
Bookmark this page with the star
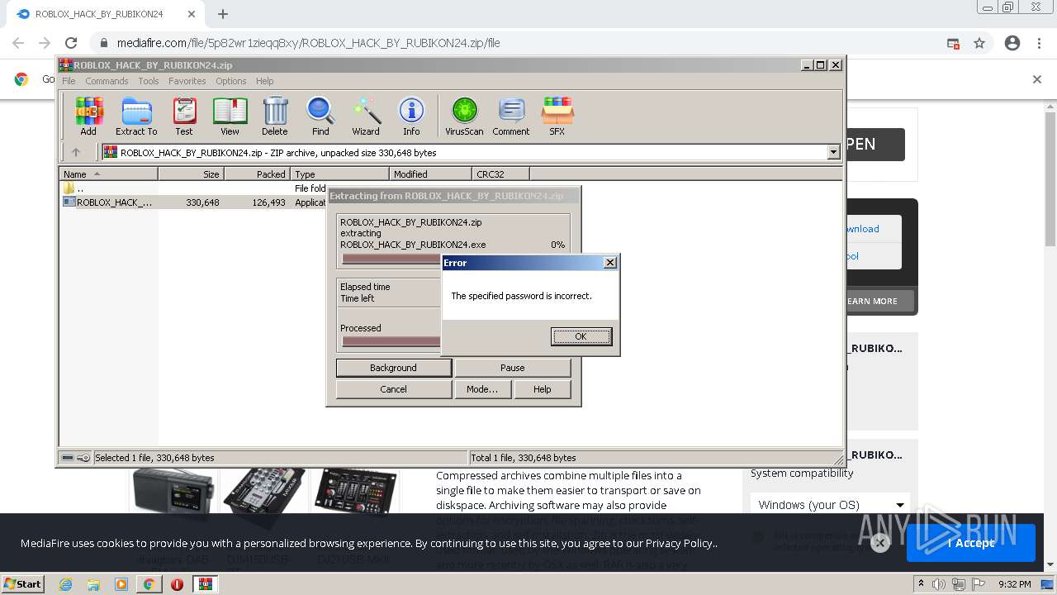tap(979, 43)
